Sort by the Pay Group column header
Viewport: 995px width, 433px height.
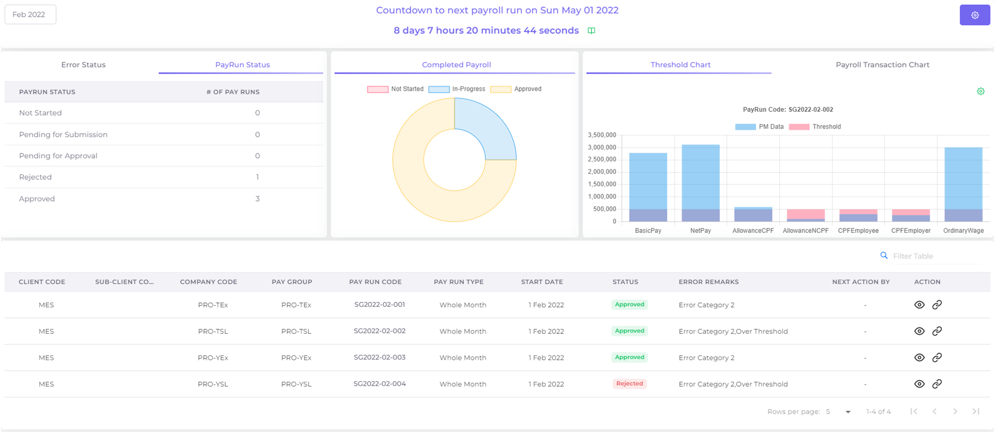coord(292,282)
